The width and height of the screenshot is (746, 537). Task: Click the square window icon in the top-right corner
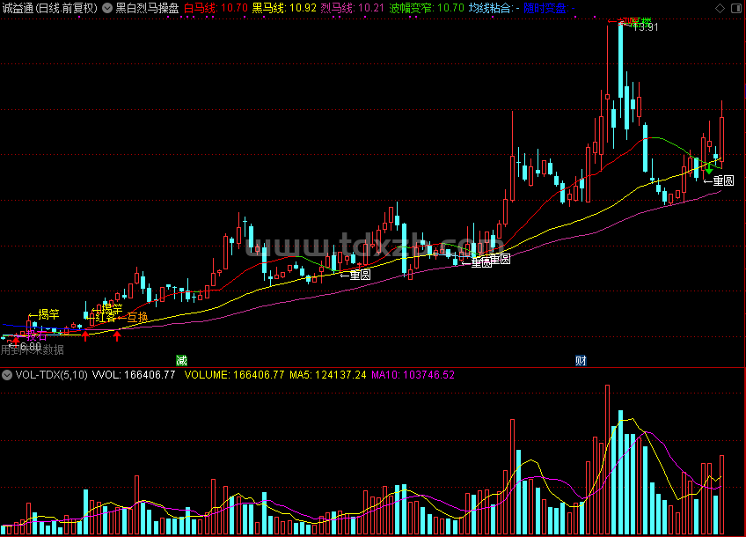tap(736, 8)
